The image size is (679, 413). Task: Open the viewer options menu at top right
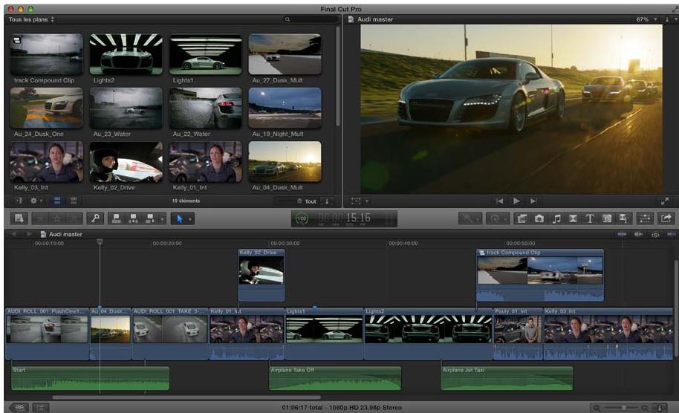(x=672, y=19)
